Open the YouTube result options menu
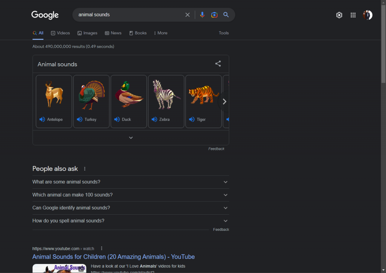Viewport: 386px width, 273px height. 101,249
